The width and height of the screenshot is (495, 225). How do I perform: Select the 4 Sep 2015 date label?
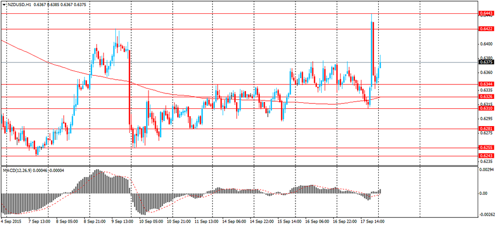(x=10, y=221)
